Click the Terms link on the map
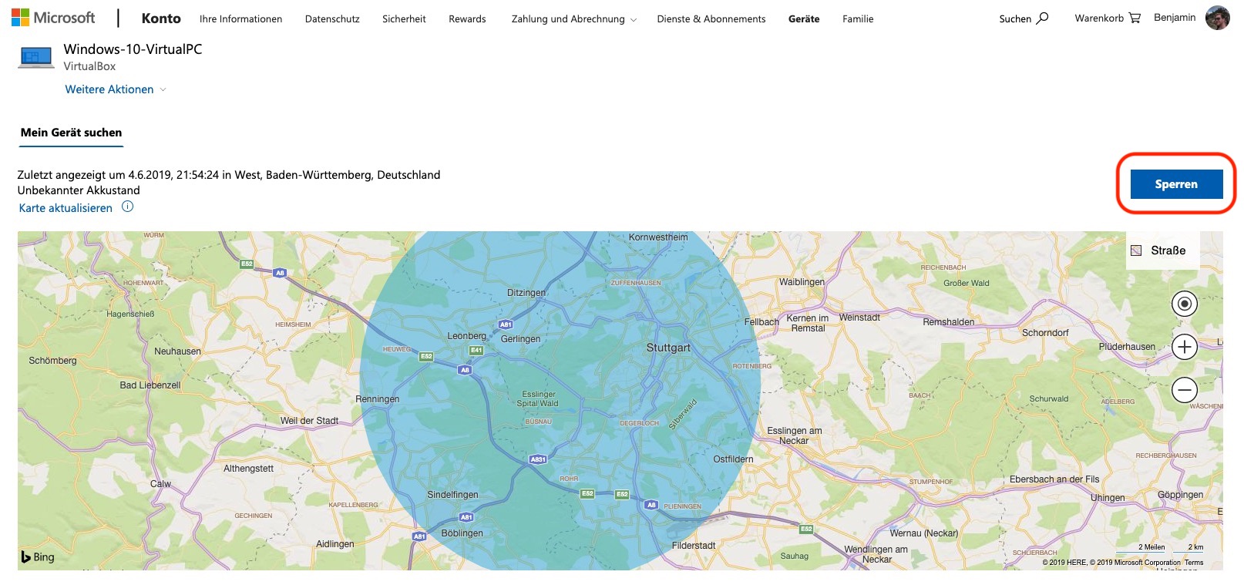Screen dimensions: 1244x585 point(1193,563)
